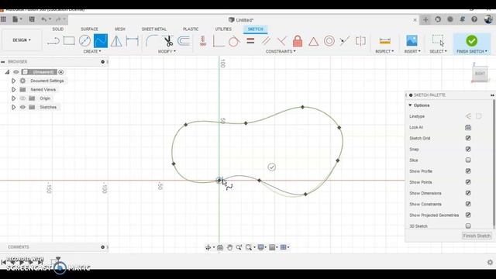The height and width of the screenshot is (279, 496).
Task: Click Look At icon in Sketch Palette
Action: coord(468,127)
